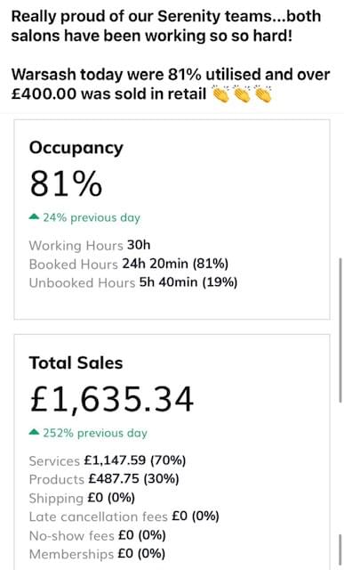The height and width of the screenshot is (570, 344).
Task: Select the £1,635.34 total sales figure
Action: point(112,399)
